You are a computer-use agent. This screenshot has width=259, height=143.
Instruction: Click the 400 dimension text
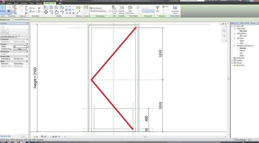pos(146,119)
